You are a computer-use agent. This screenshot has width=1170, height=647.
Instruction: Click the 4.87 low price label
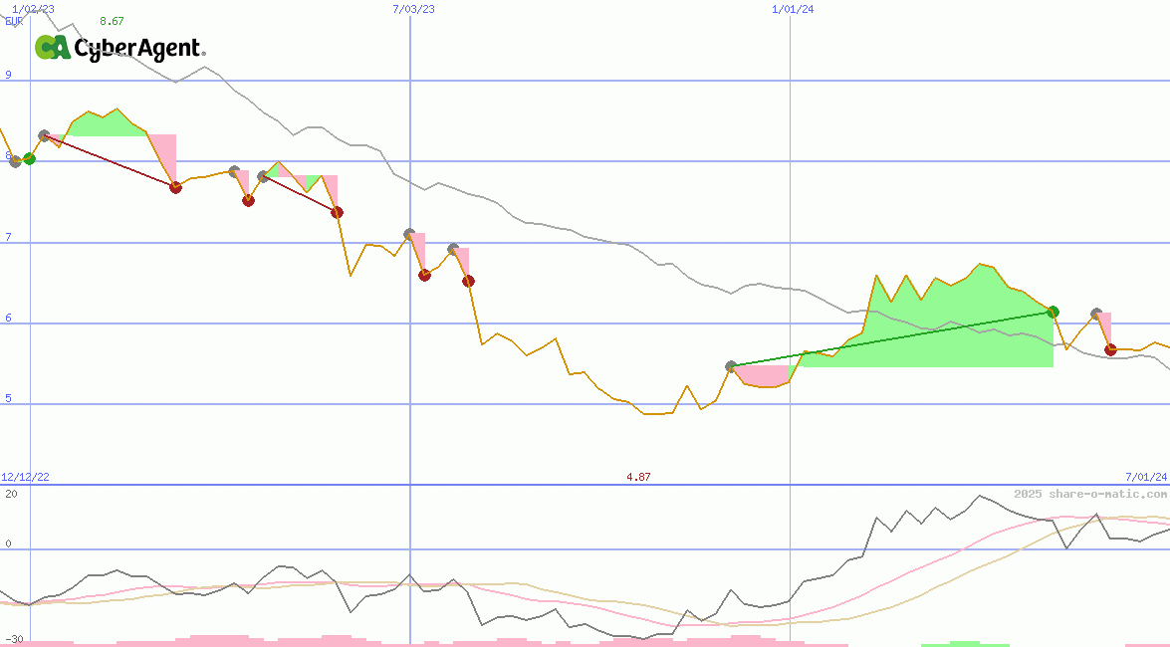coord(638,478)
